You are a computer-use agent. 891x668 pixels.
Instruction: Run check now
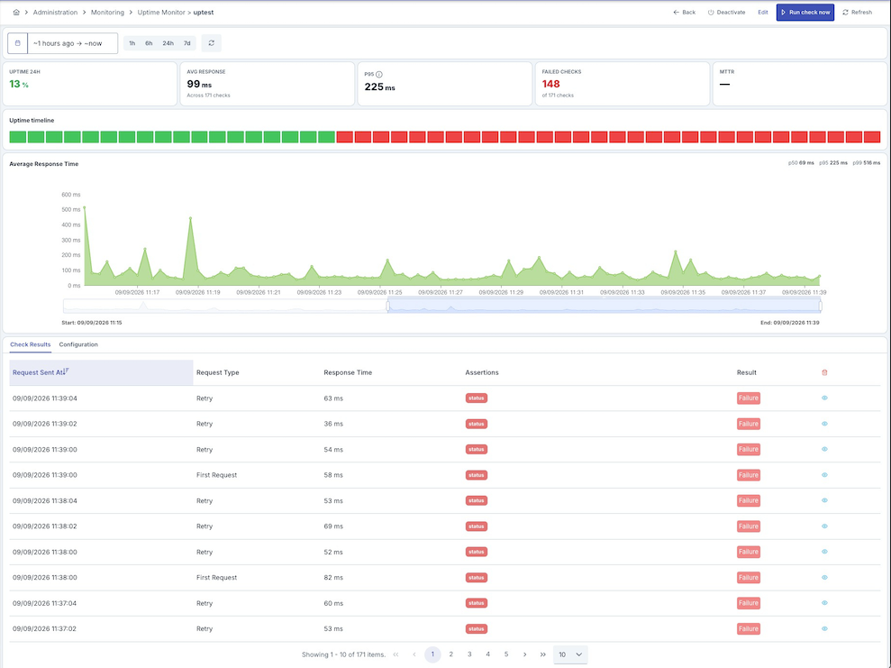pos(805,12)
